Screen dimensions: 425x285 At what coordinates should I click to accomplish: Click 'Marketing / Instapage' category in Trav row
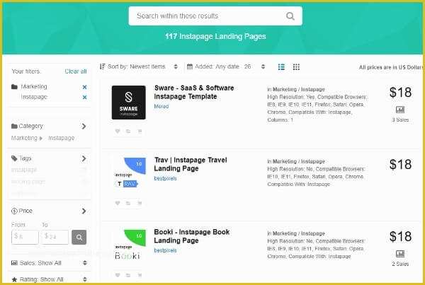click(299, 161)
